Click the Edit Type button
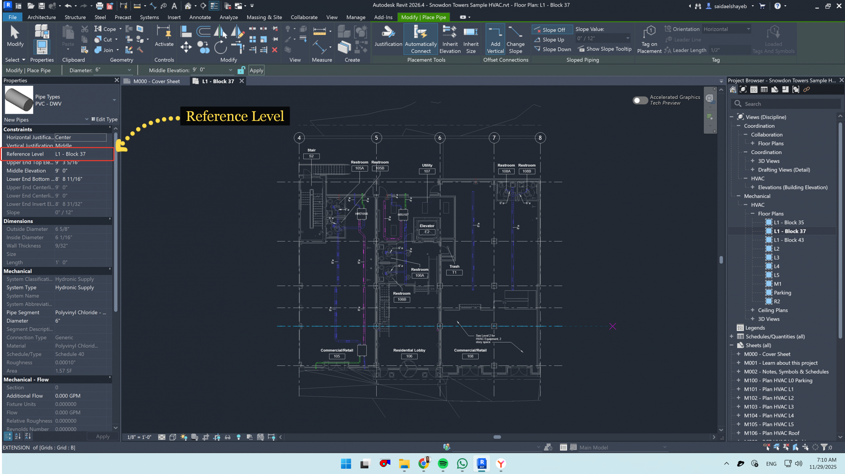This screenshot has width=845, height=474. click(x=104, y=119)
